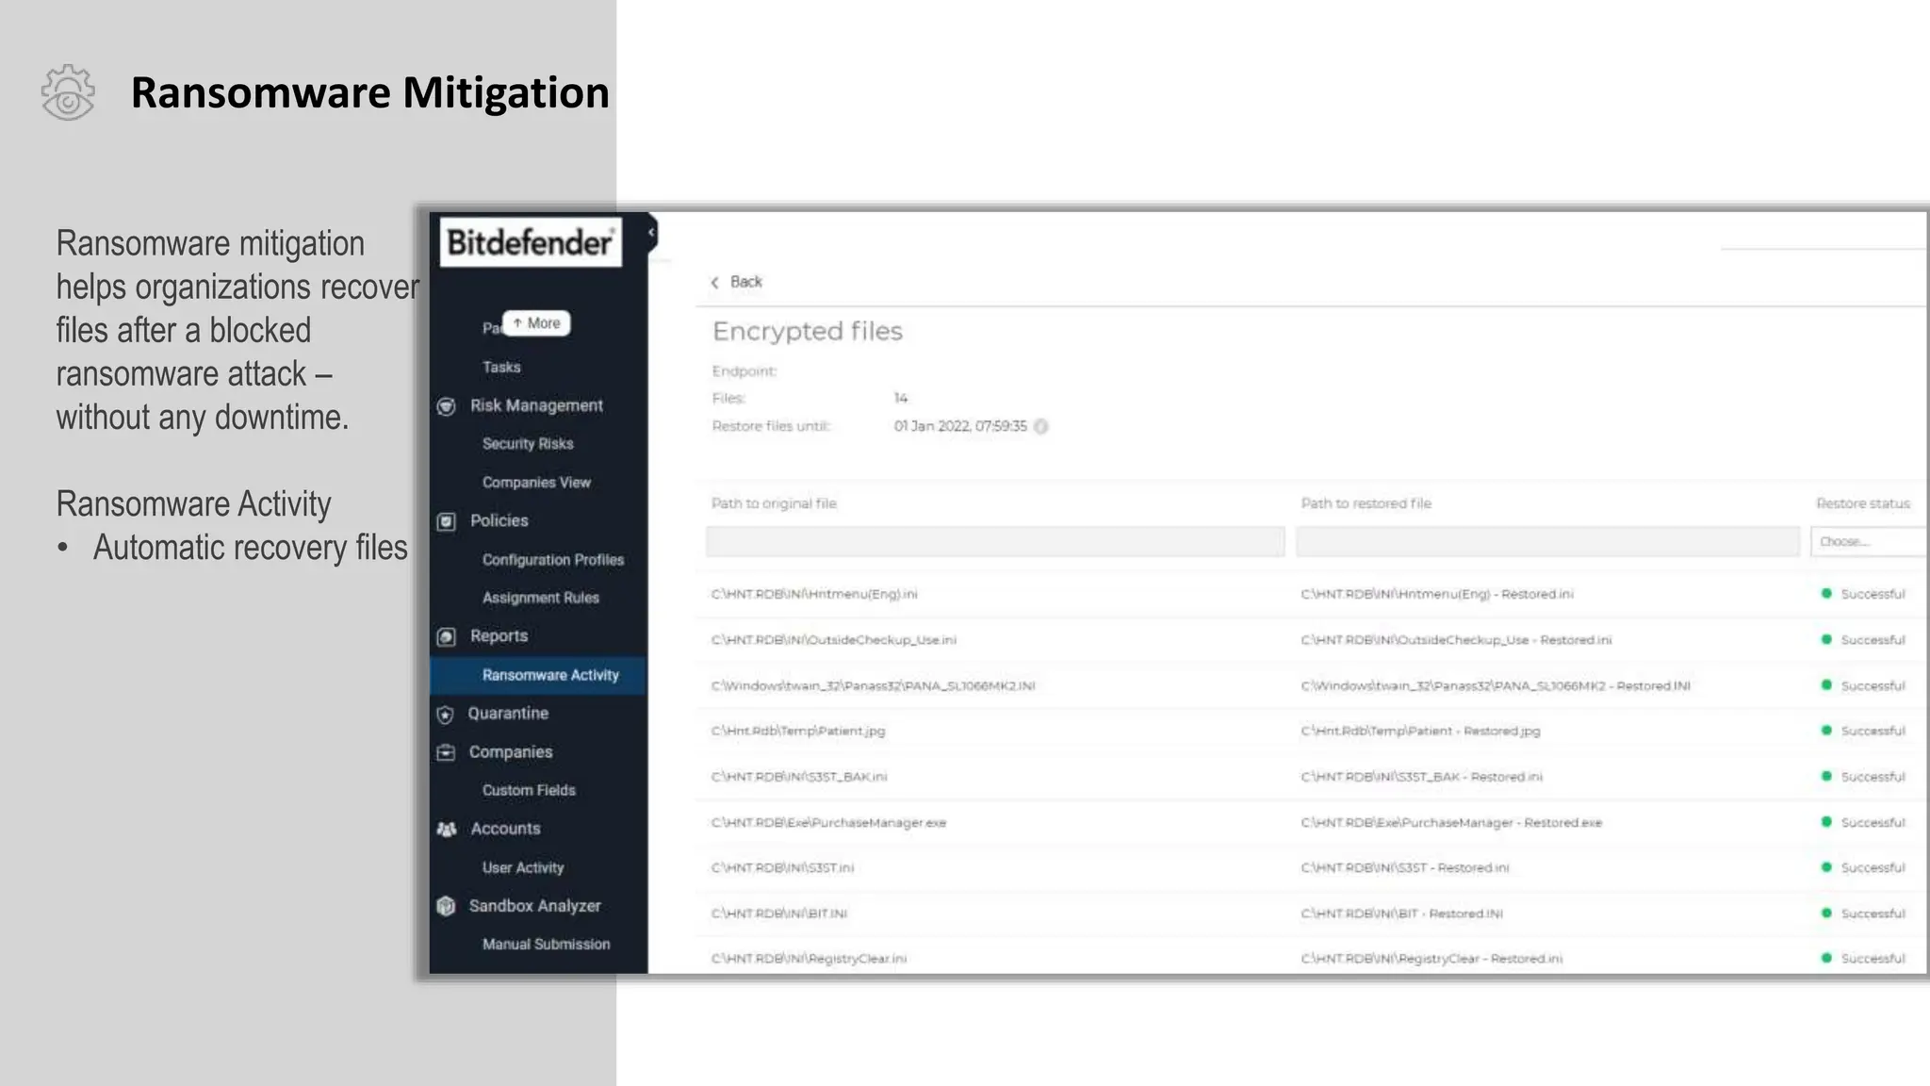Click the Path to original file filter field

pos(995,542)
